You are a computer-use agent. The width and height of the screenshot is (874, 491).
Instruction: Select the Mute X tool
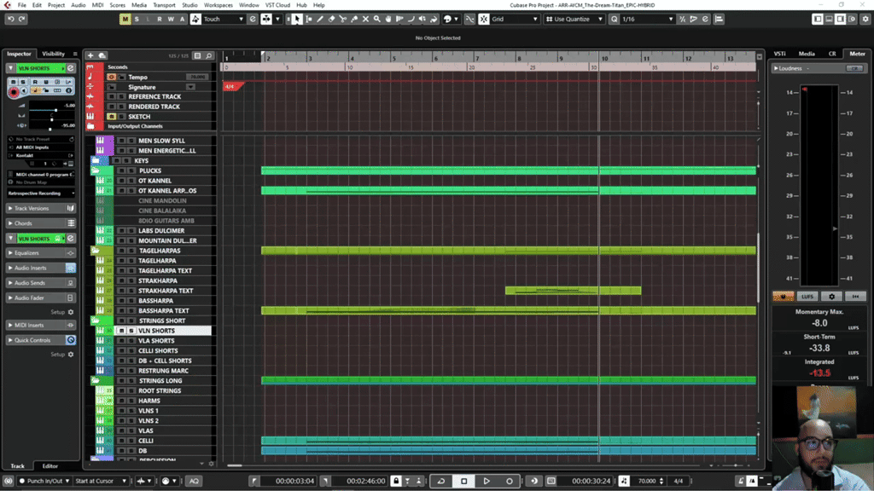click(x=365, y=19)
